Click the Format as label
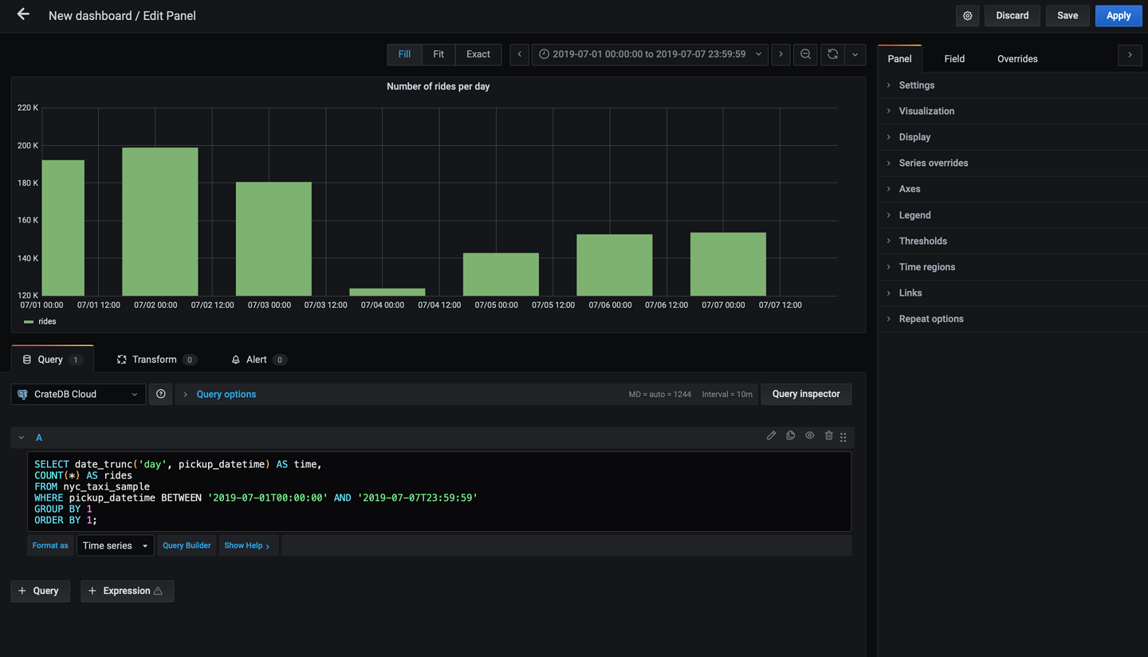The image size is (1148, 657). tap(50, 545)
